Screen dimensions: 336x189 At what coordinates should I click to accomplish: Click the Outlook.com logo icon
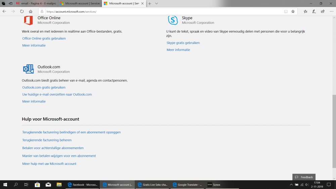click(x=28, y=69)
